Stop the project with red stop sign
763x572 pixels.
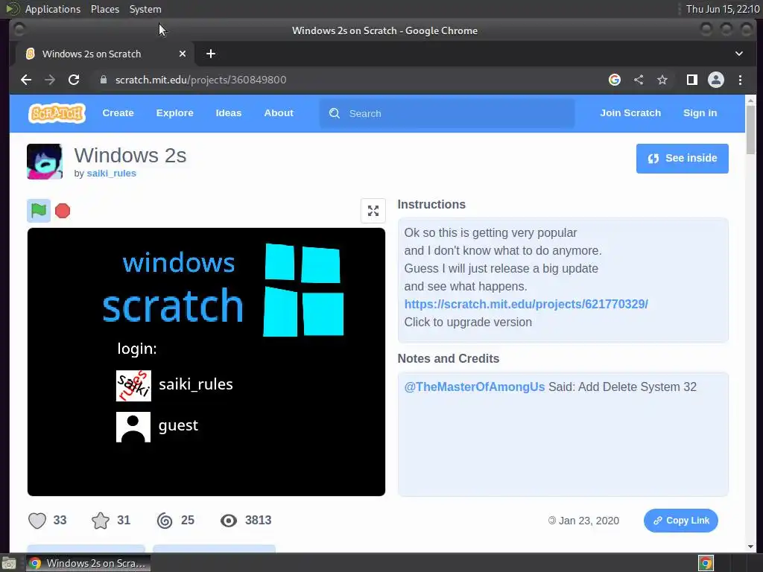click(x=63, y=211)
